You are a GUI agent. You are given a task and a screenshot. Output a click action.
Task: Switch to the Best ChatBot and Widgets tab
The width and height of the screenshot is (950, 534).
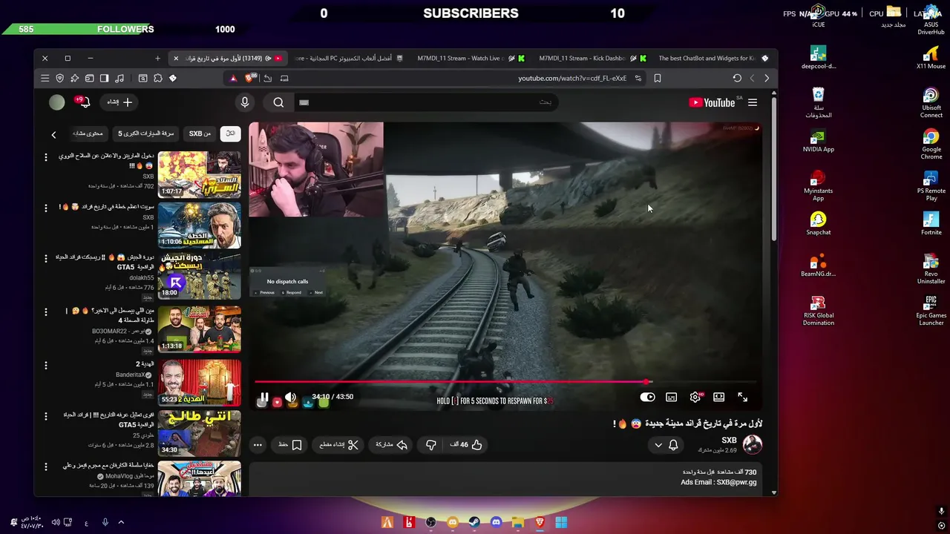coord(712,58)
